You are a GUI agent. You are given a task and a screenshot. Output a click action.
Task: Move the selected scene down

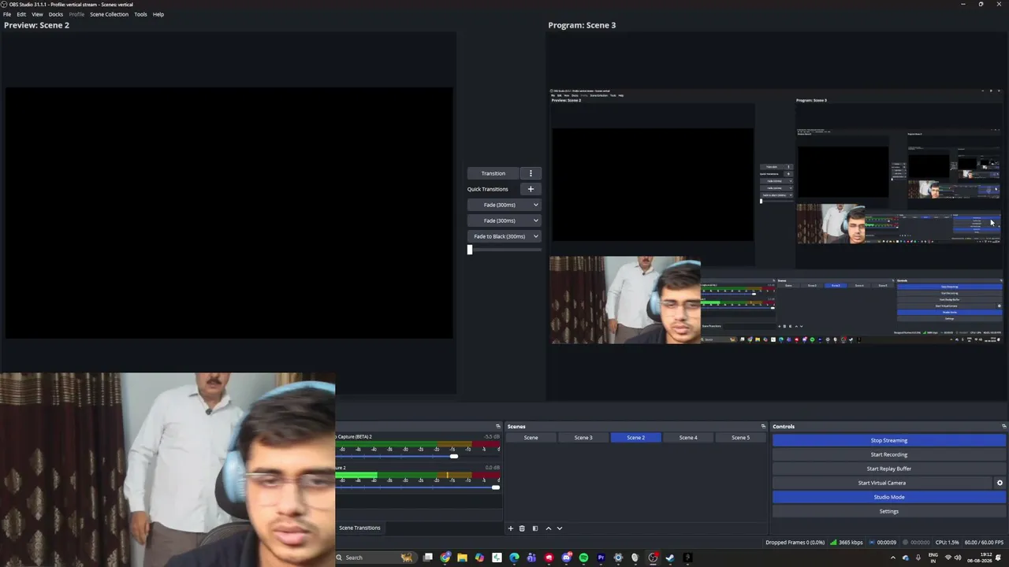coord(560,528)
